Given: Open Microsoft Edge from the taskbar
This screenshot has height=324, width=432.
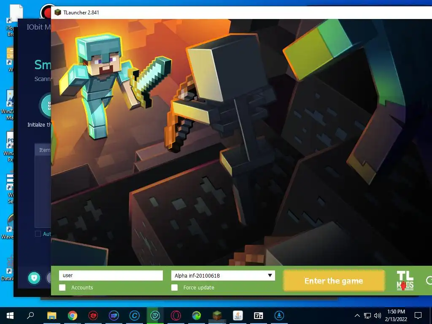Looking at the screenshot, I should (197, 316).
